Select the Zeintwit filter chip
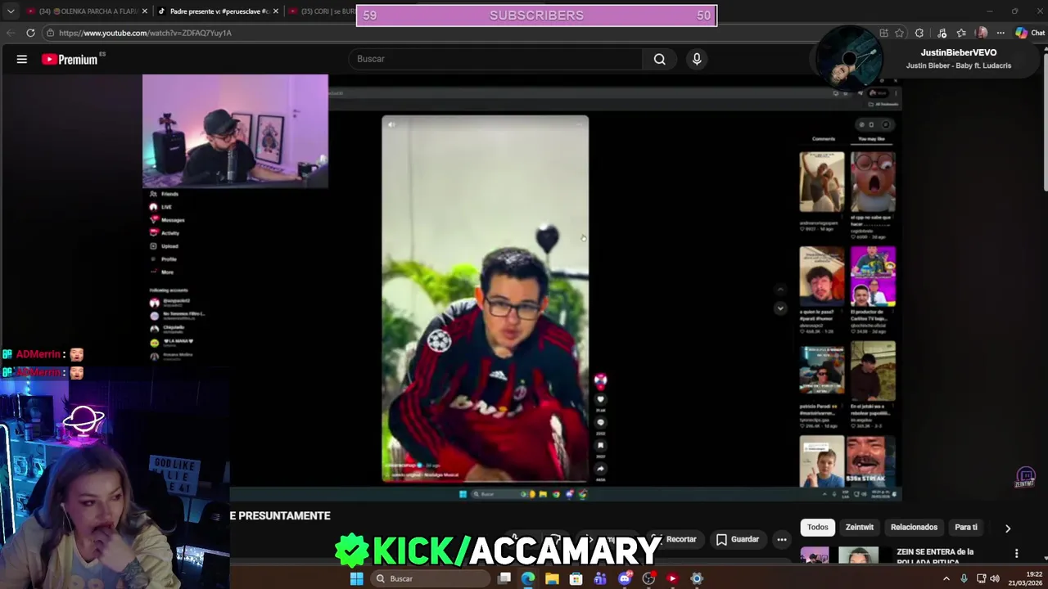This screenshot has height=589, width=1048. pyautogui.click(x=860, y=527)
